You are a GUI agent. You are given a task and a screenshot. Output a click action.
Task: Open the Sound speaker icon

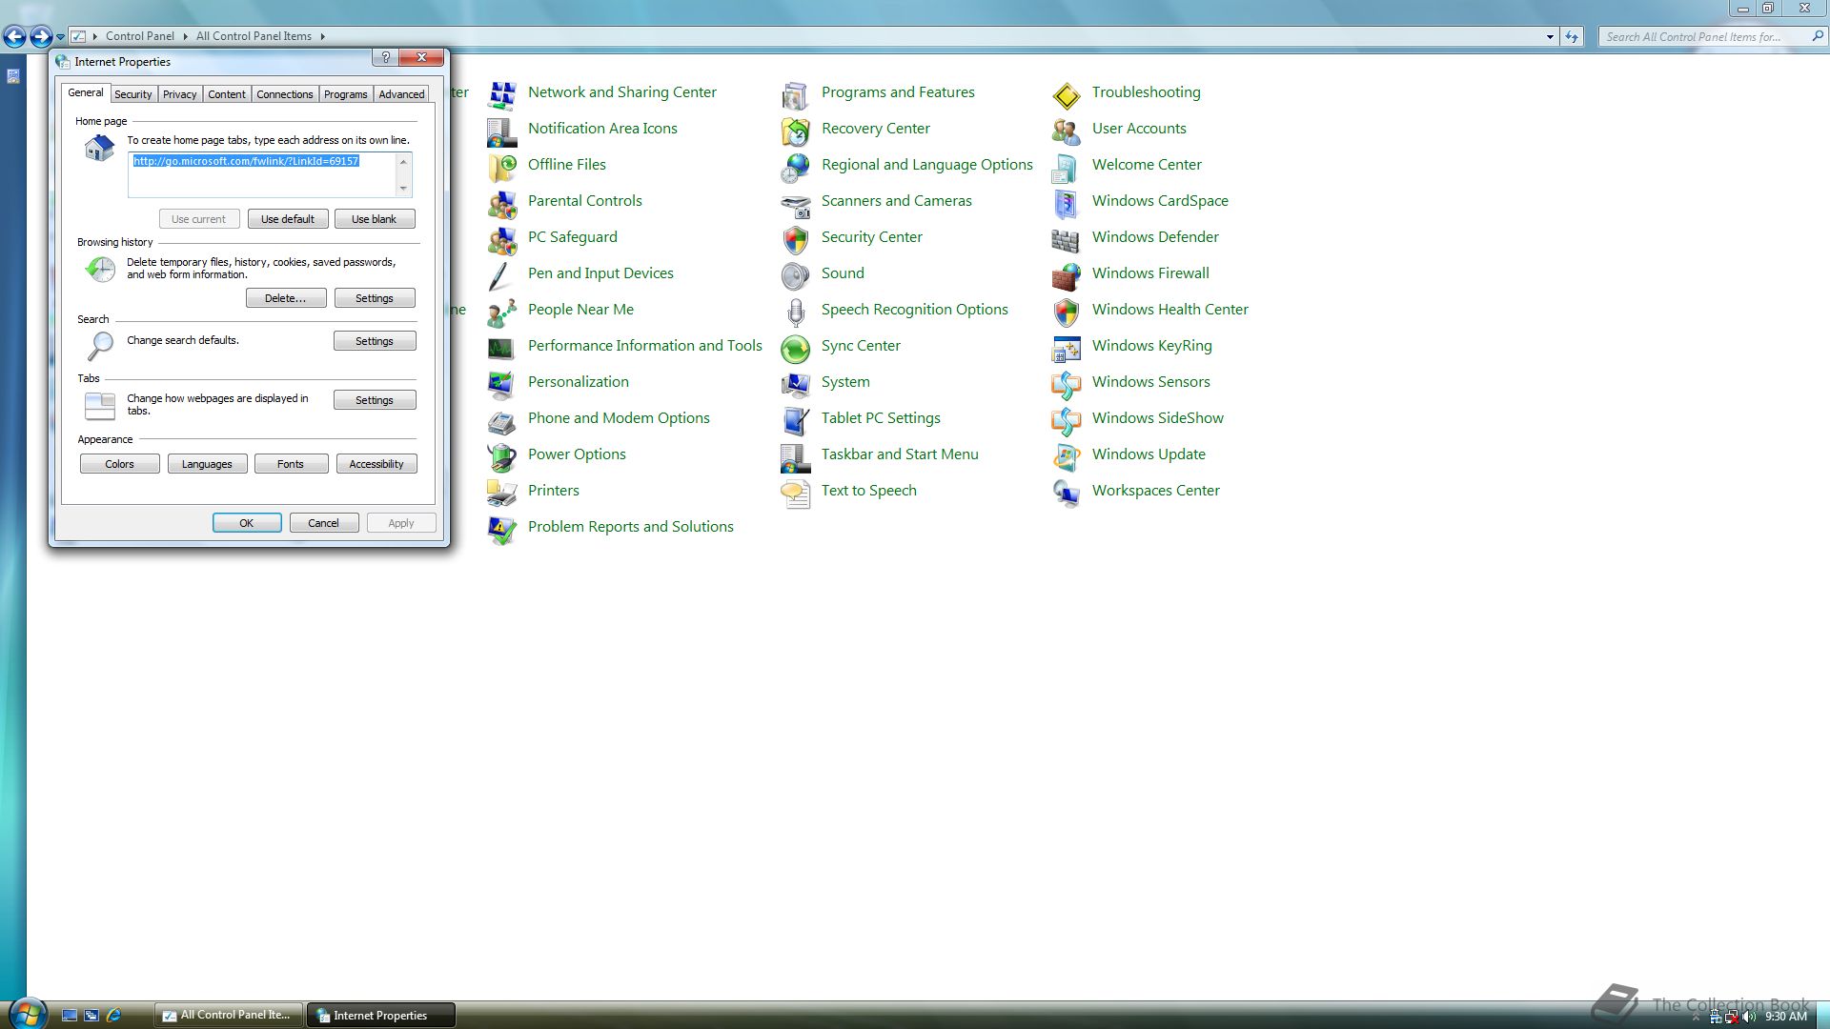tap(795, 276)
